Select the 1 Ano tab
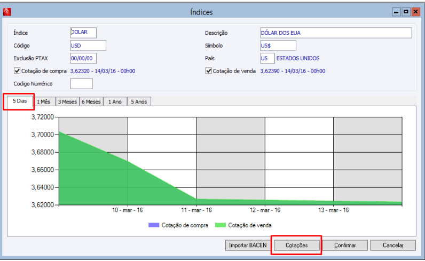 pyautogui.click(x=115, y=101)
